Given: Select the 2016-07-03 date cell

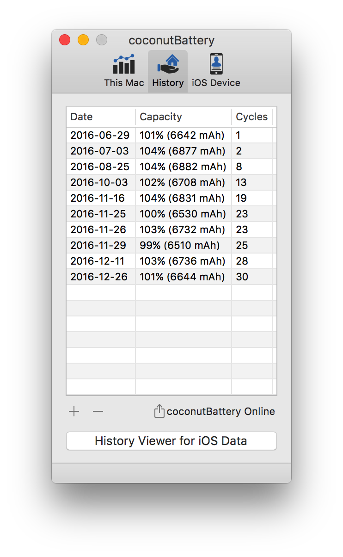Looking at the screenshot, I should (x=100, y=151).
